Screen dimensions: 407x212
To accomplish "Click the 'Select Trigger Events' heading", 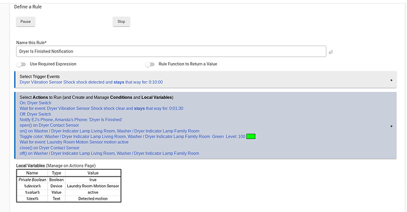I will (40, 77).
